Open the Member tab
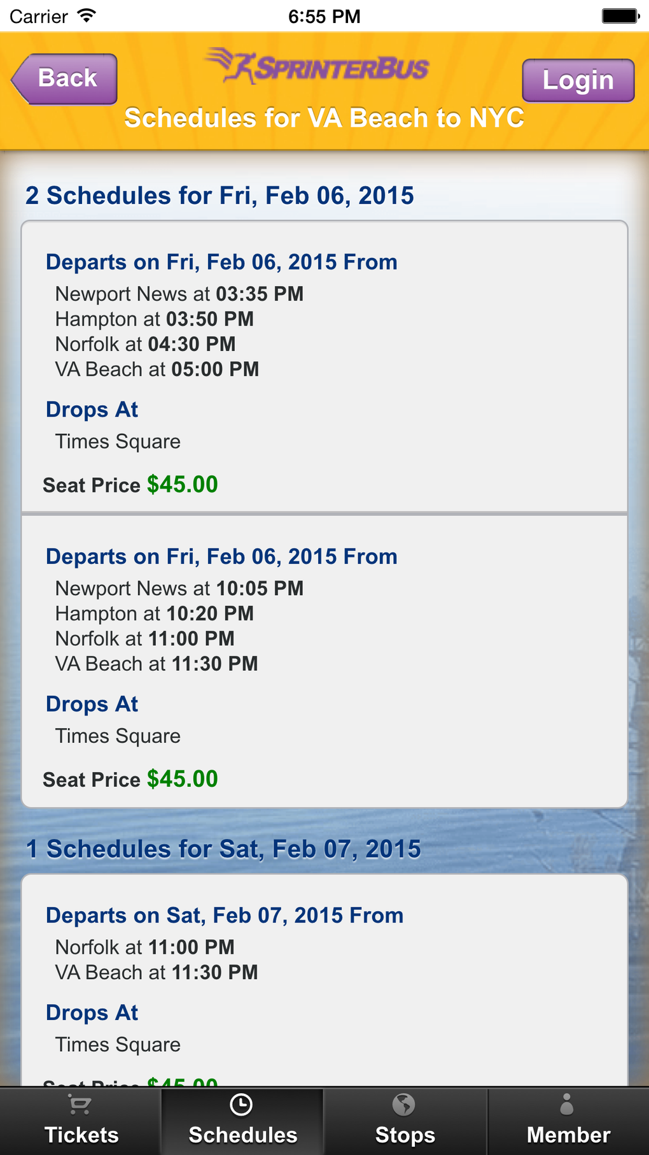This screenshot has height=1155, width=649. coord(568,1121)
